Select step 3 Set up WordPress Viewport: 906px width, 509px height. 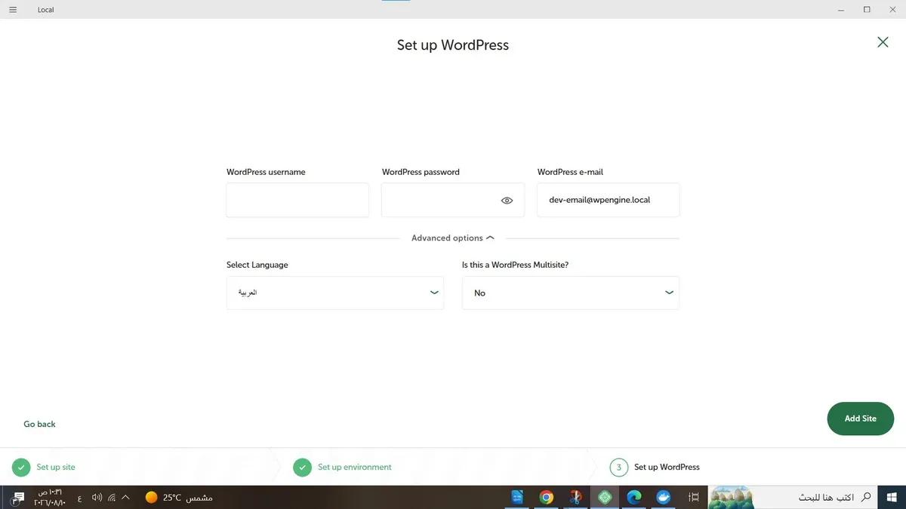click(x=655, y=468)
